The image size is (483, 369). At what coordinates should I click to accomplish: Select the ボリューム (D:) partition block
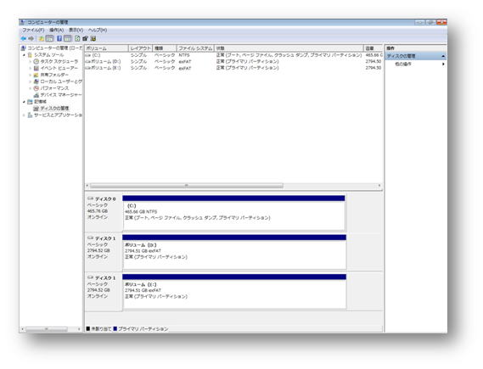[x=234, y=252]
